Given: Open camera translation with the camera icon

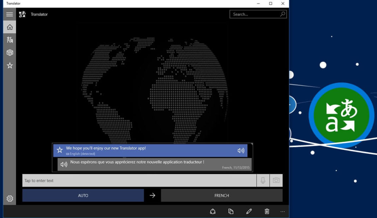Looking at the screenshot, I should point(276,180).
